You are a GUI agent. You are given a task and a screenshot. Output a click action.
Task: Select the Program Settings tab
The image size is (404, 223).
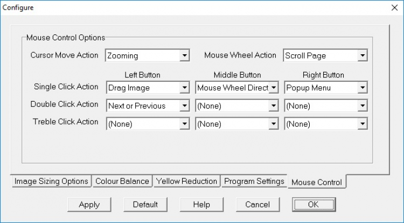254,181
